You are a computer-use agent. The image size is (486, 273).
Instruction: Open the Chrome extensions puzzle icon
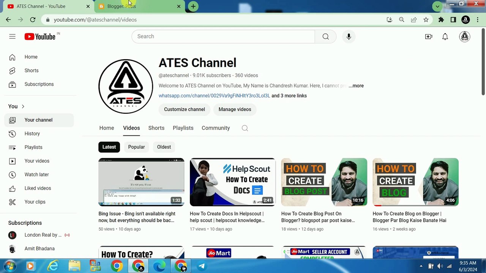click(x=441, y=20)
